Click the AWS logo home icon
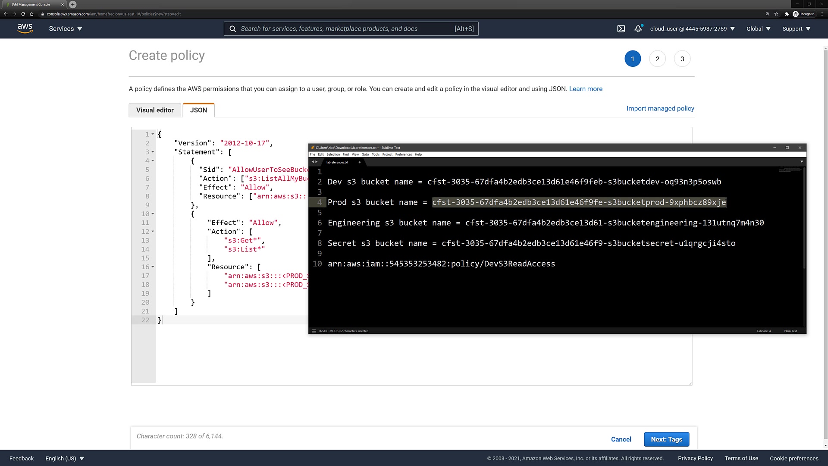 pos(25,28)
